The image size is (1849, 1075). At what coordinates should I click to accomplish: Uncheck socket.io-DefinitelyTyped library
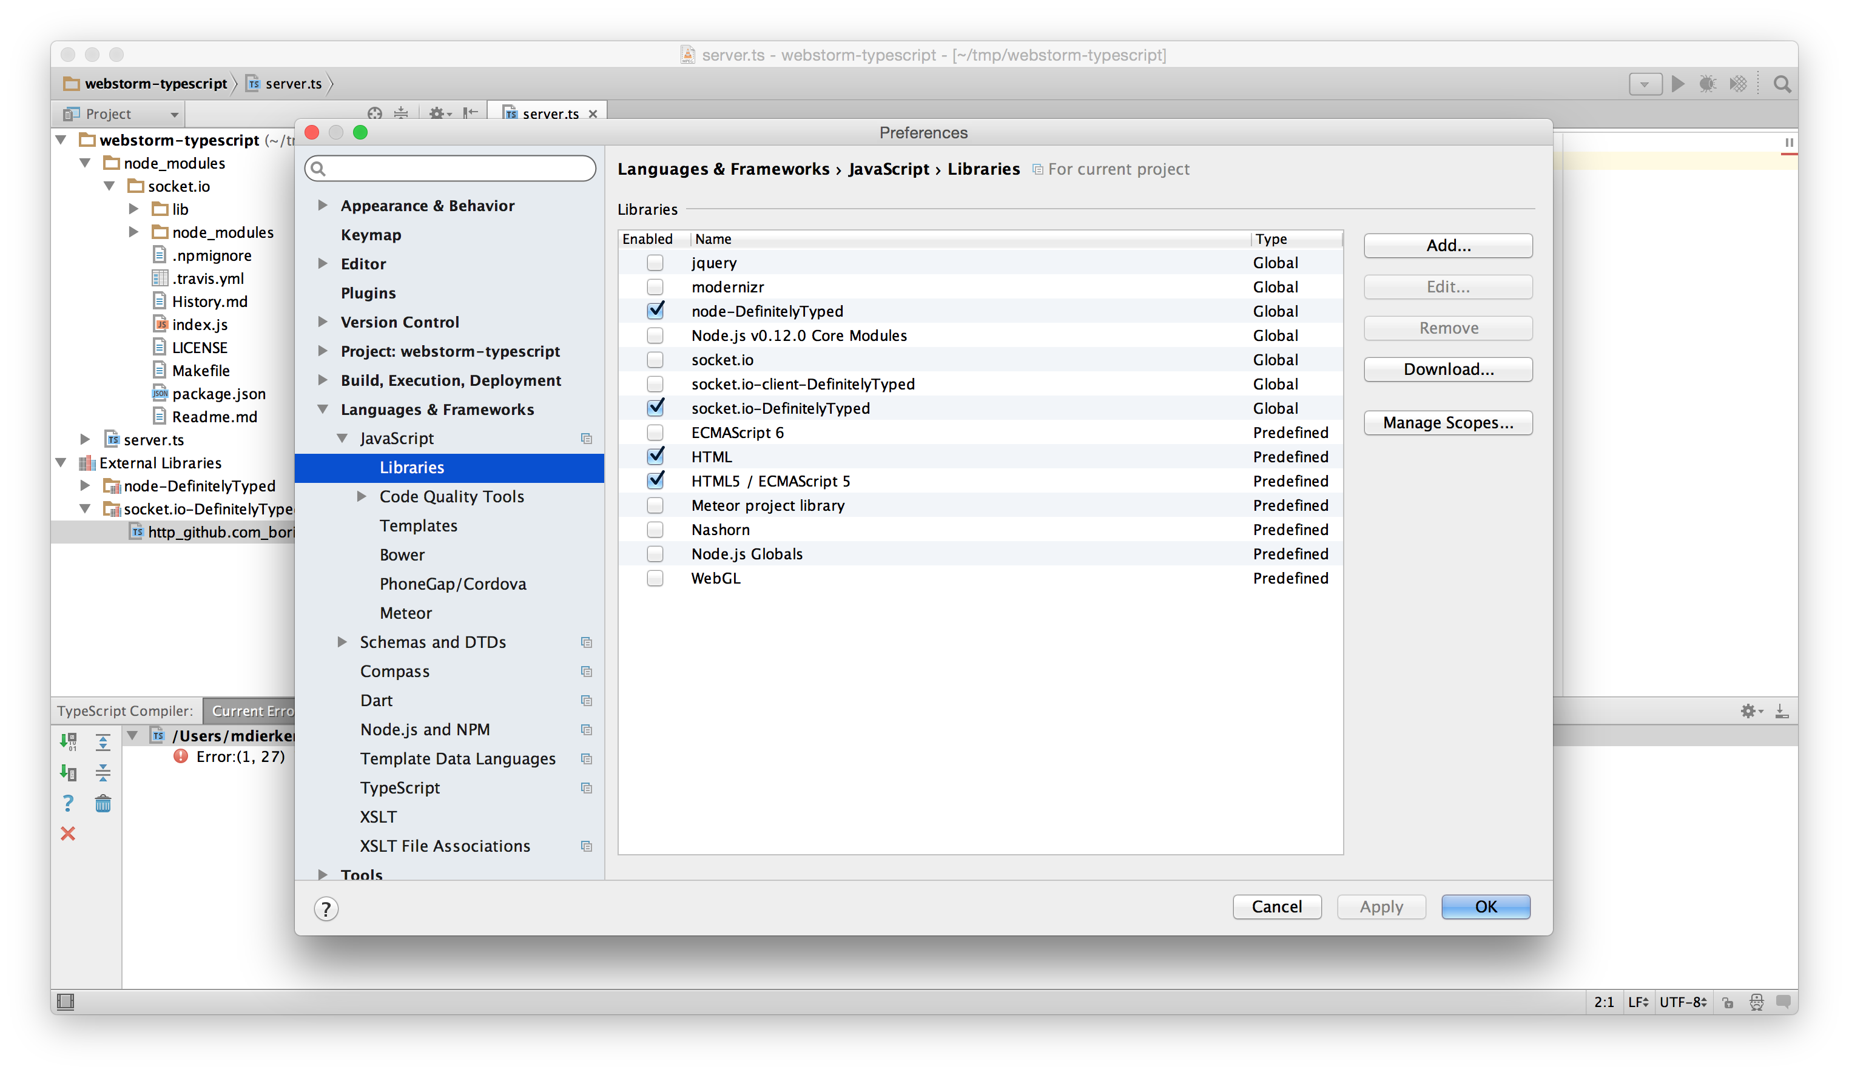coord(655,408)
